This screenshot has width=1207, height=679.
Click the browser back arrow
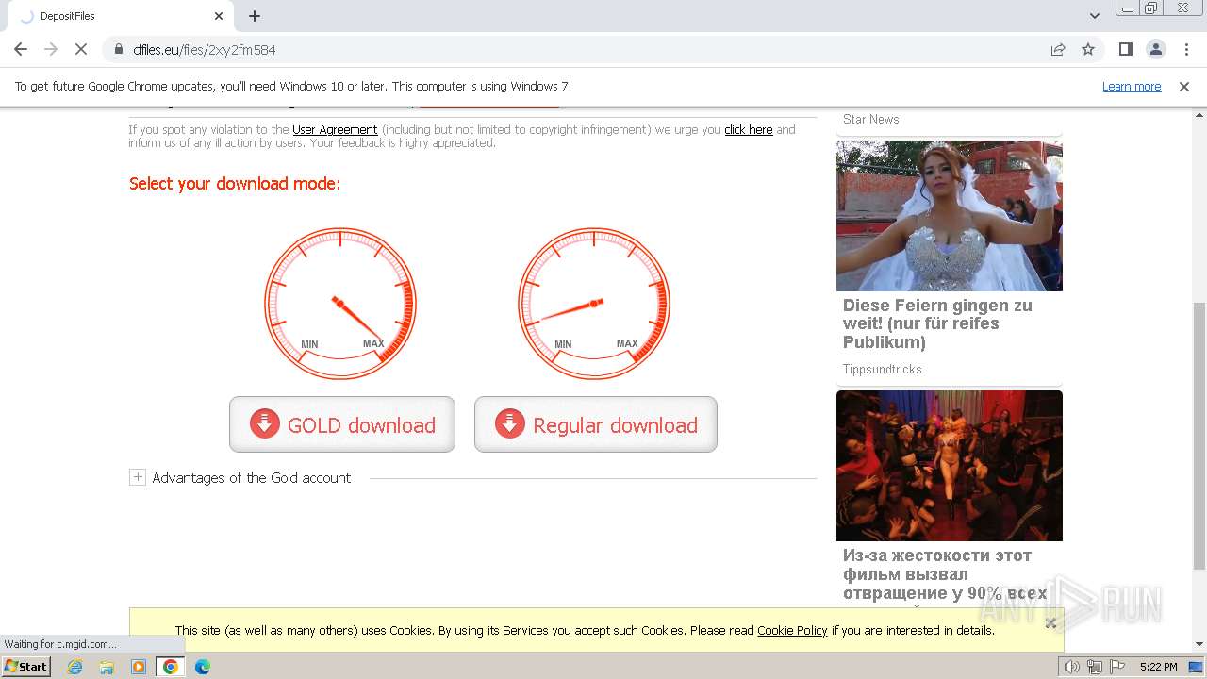tap(21, 49)
